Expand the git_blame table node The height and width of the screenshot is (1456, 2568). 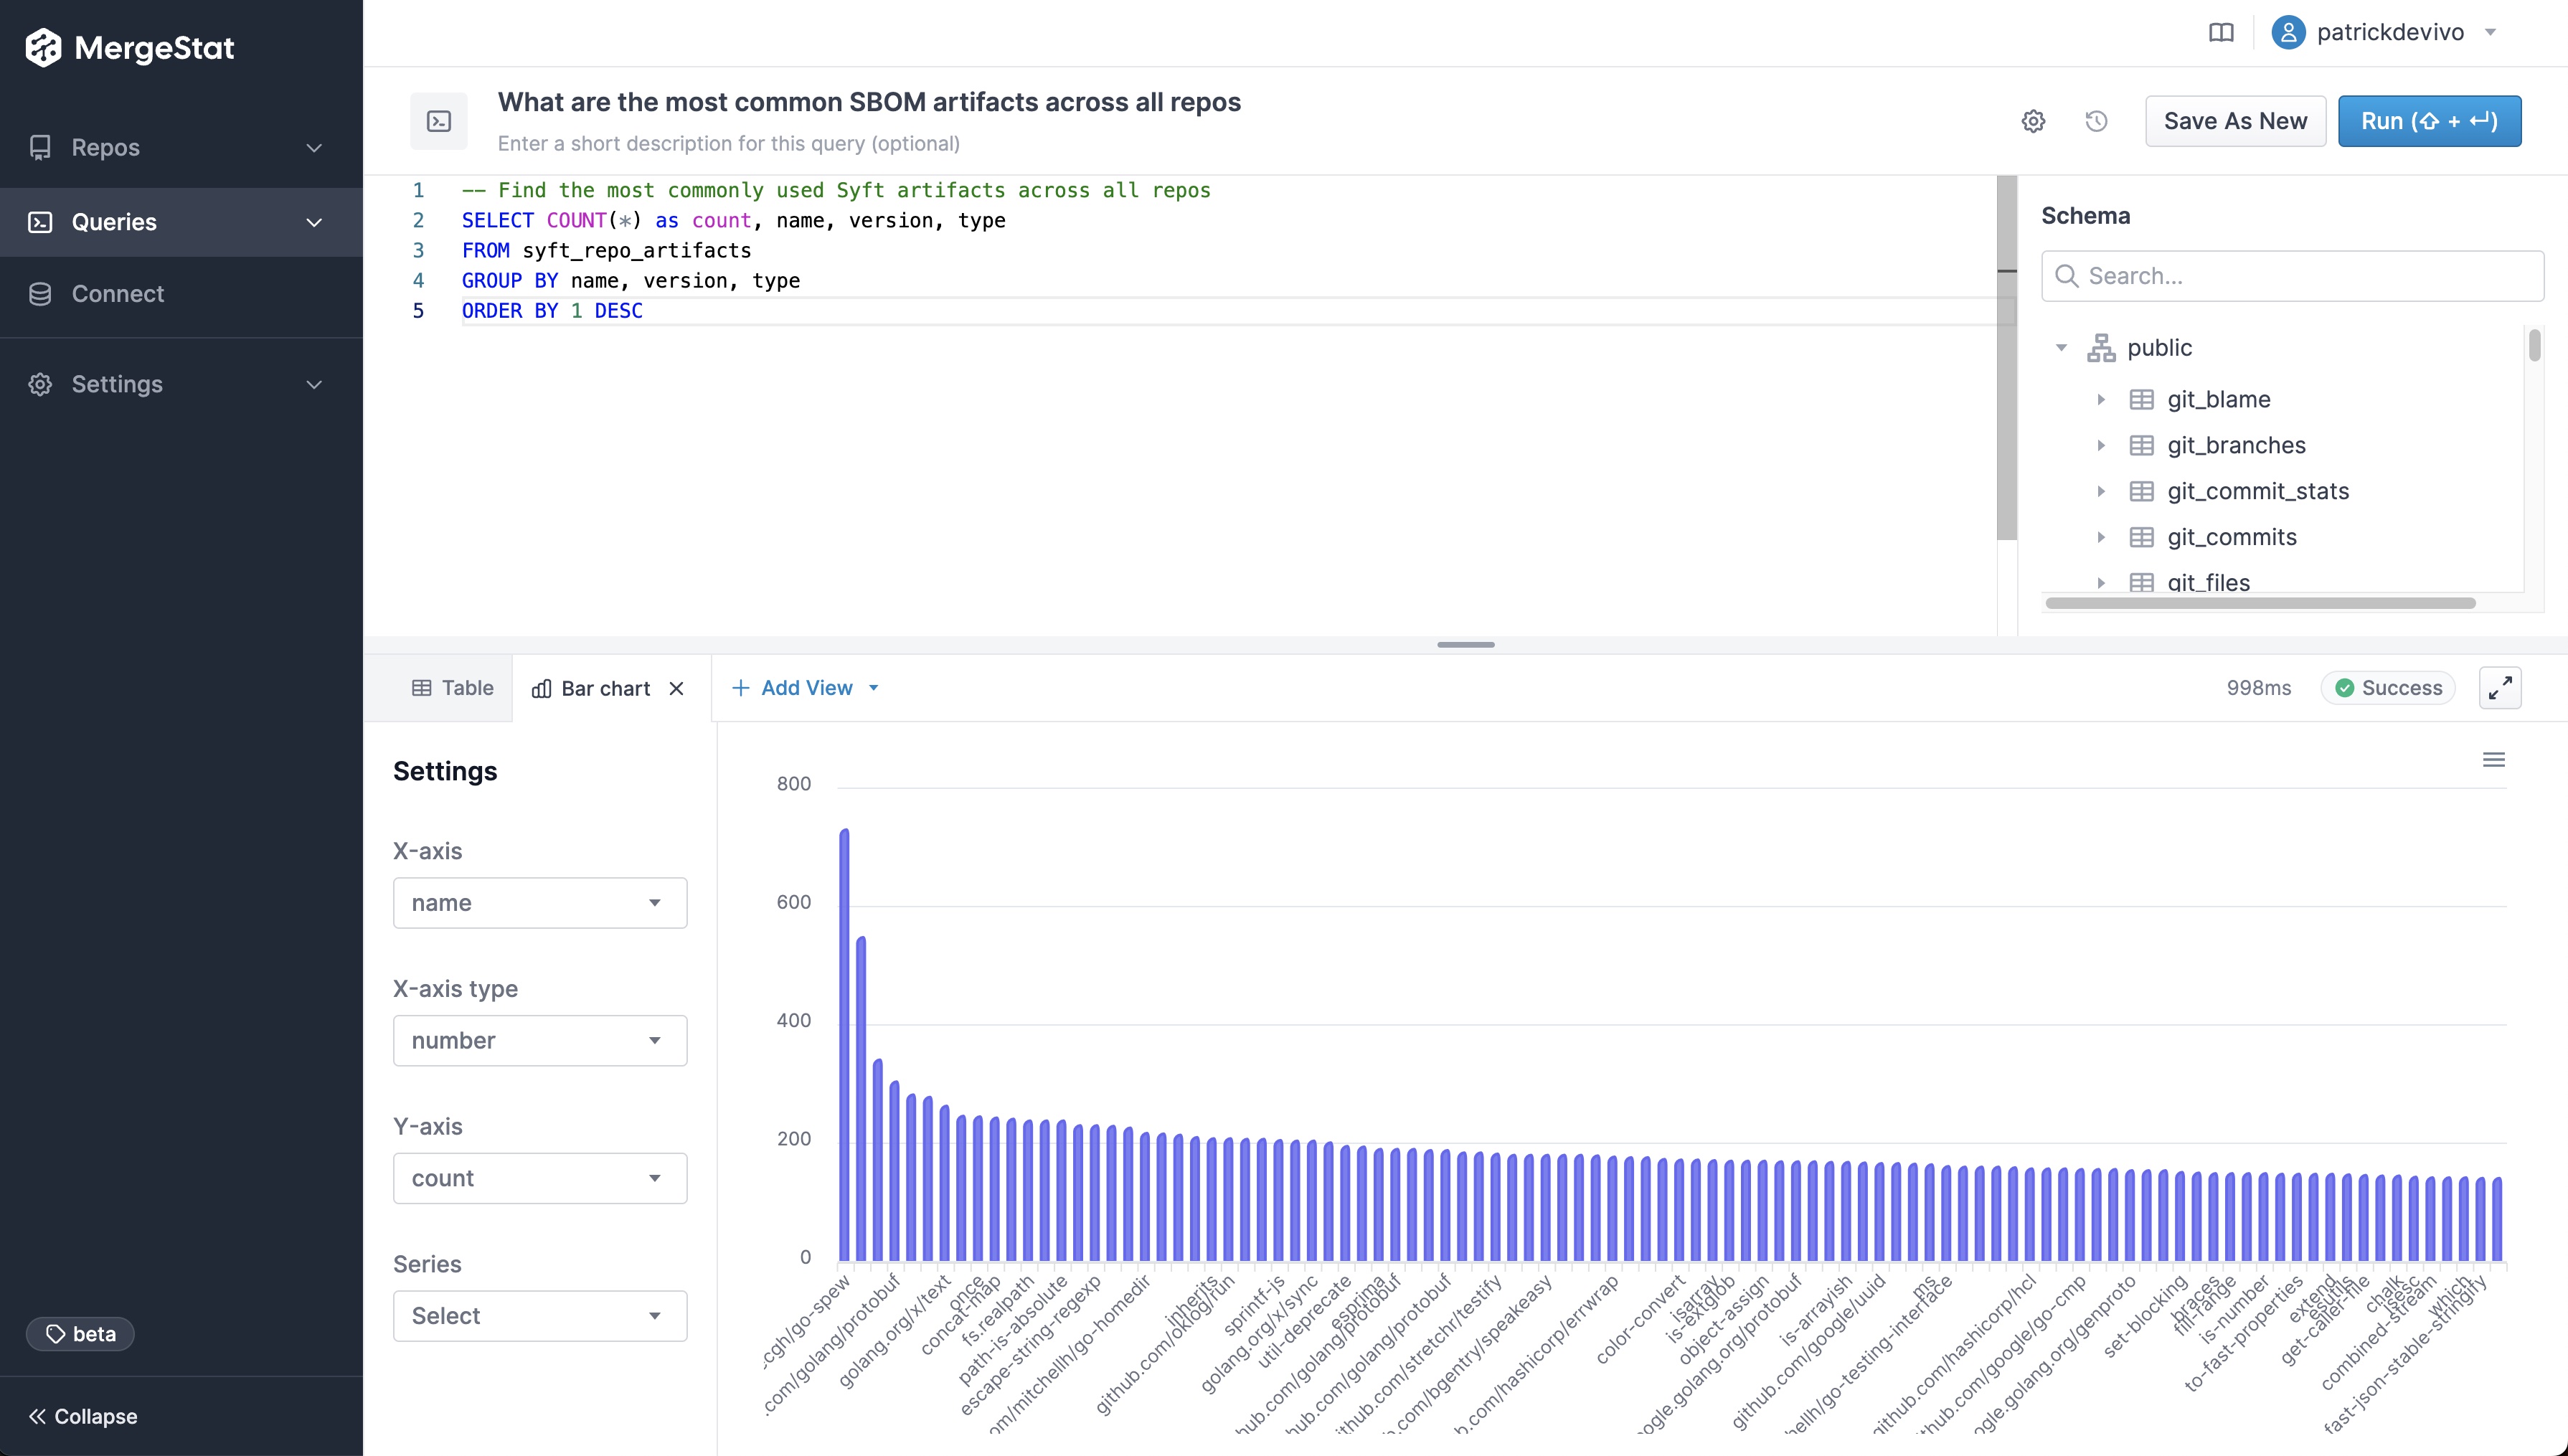pyautogui.click(x=2101, y=400)
